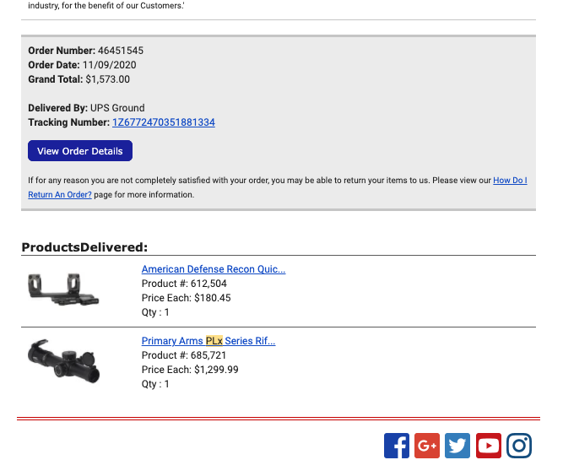Open American Defense Recon product link

coord(214,269)
